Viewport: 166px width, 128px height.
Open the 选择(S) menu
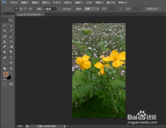coord(68,3)
